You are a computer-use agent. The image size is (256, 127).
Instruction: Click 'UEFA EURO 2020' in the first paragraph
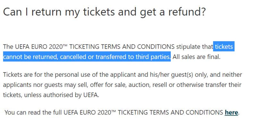(x=38, y=47)
